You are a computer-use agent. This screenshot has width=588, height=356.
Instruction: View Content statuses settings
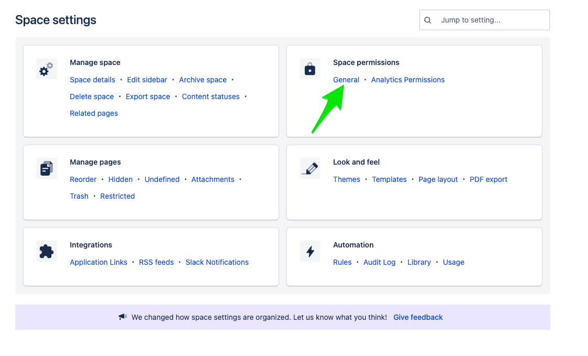210,96
